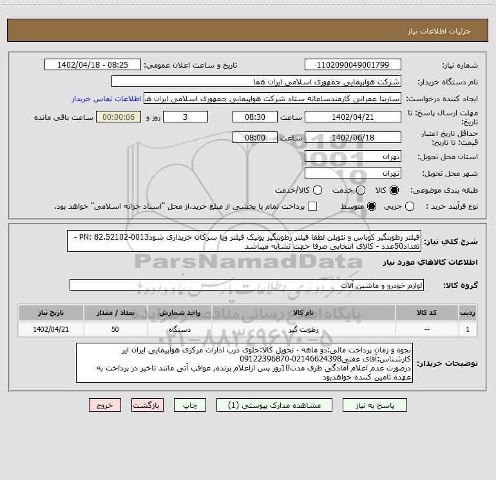
Task: Click the request creator name field
Action: [x=272, y=99]
